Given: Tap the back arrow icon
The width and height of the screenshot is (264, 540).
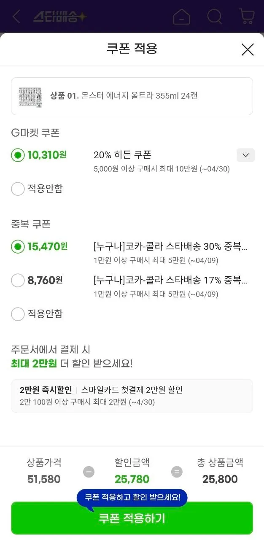Looking at the screenshot, I should tap(16, 17).
